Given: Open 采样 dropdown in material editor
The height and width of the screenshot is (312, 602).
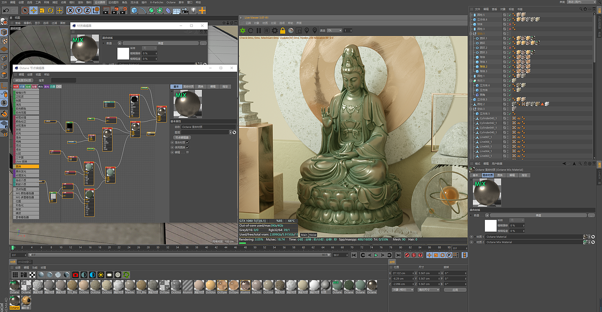Looking at the screenshot, I should [x=150, y=48].
